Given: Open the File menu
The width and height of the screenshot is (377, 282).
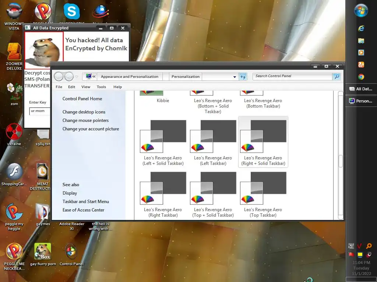Looking at the screenshot, I should 59,87.
